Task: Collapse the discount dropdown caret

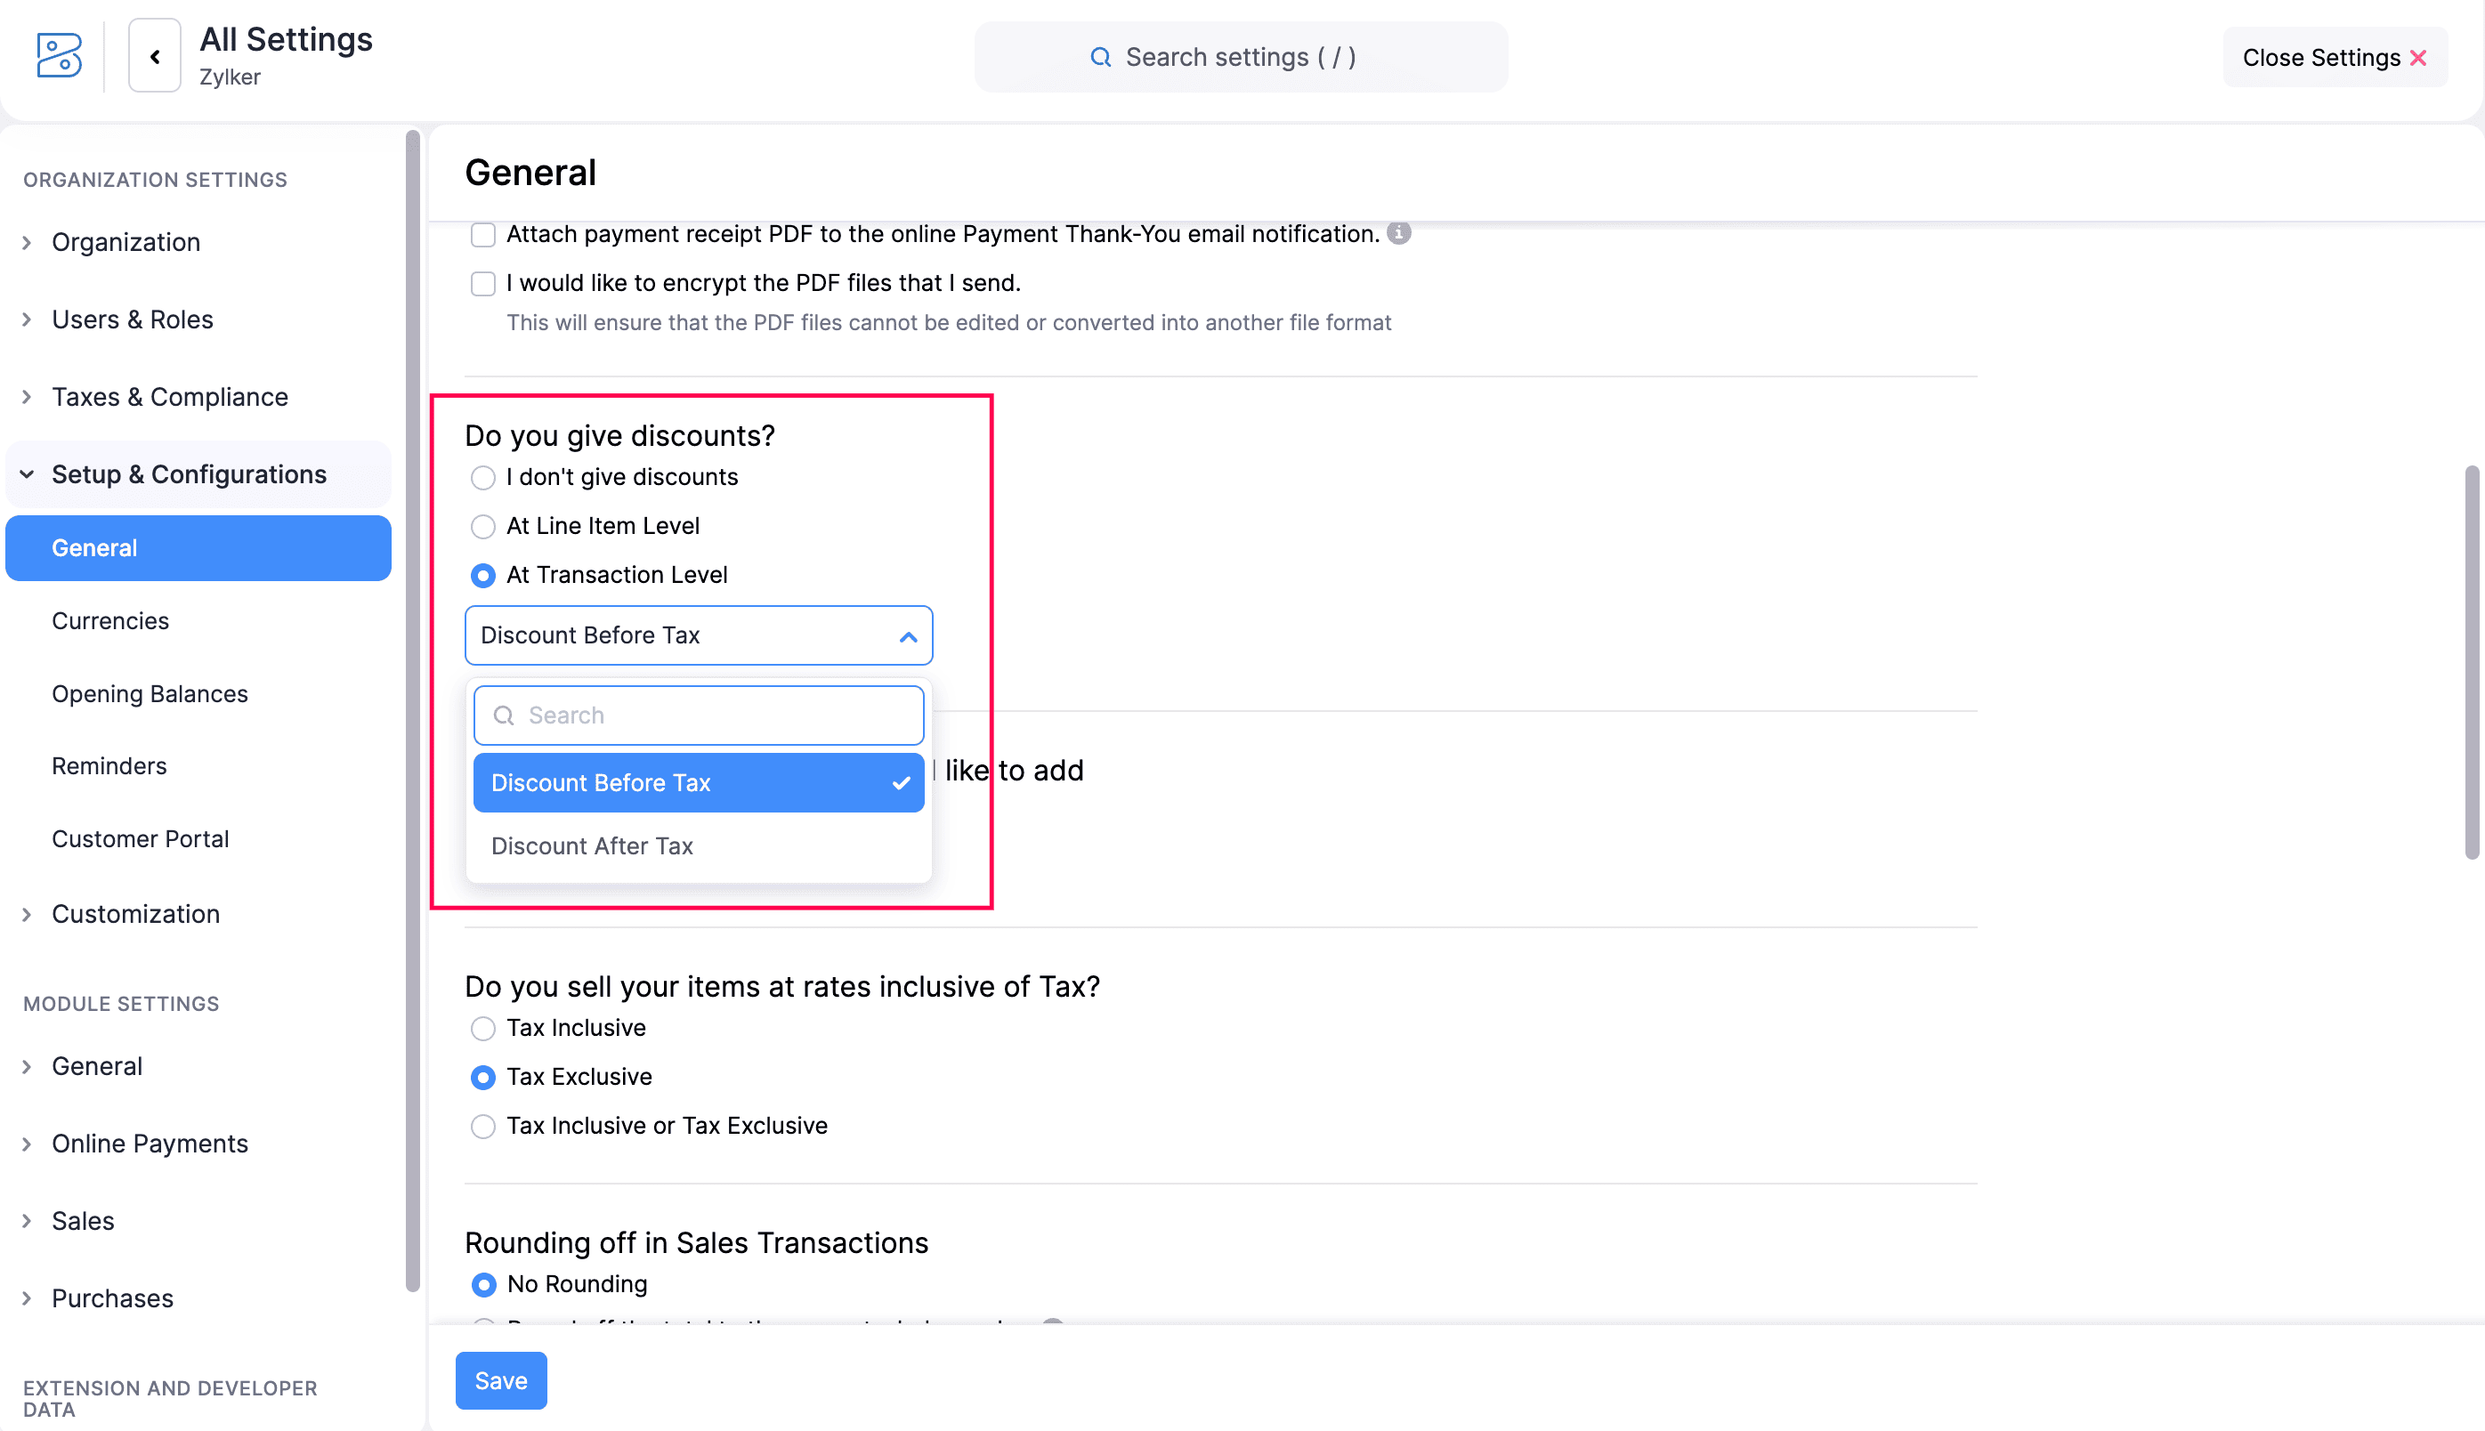Action: pyautogui.click(x=908, y=637)
